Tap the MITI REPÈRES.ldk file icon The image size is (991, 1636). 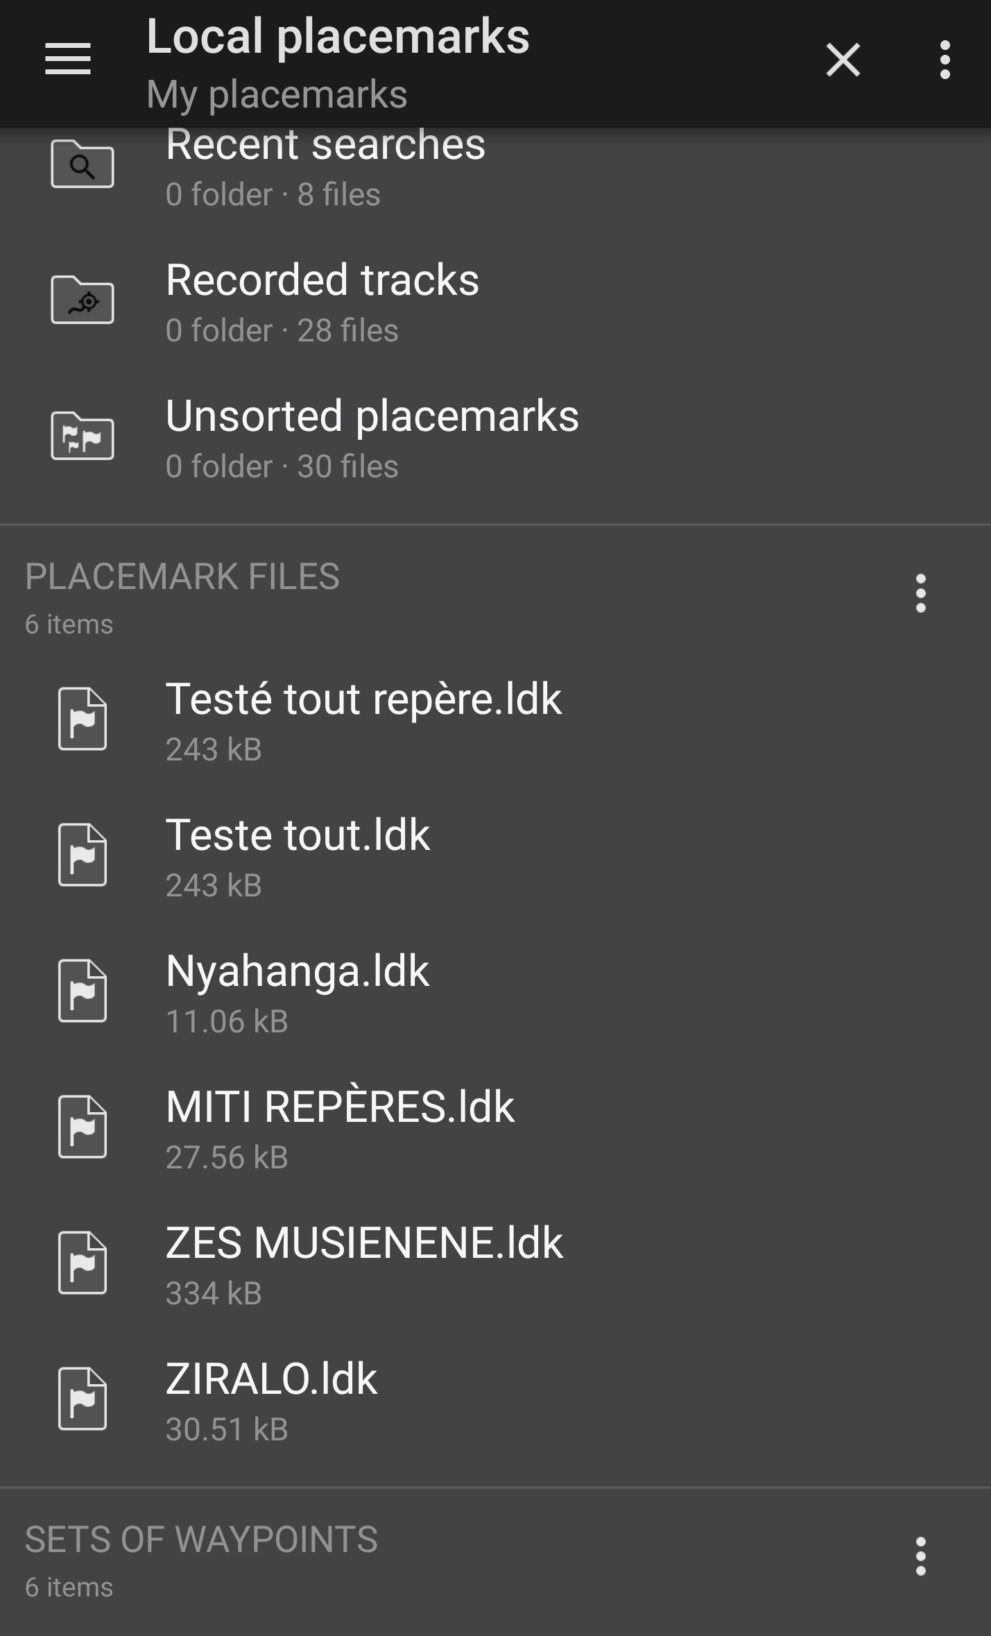83,1127
